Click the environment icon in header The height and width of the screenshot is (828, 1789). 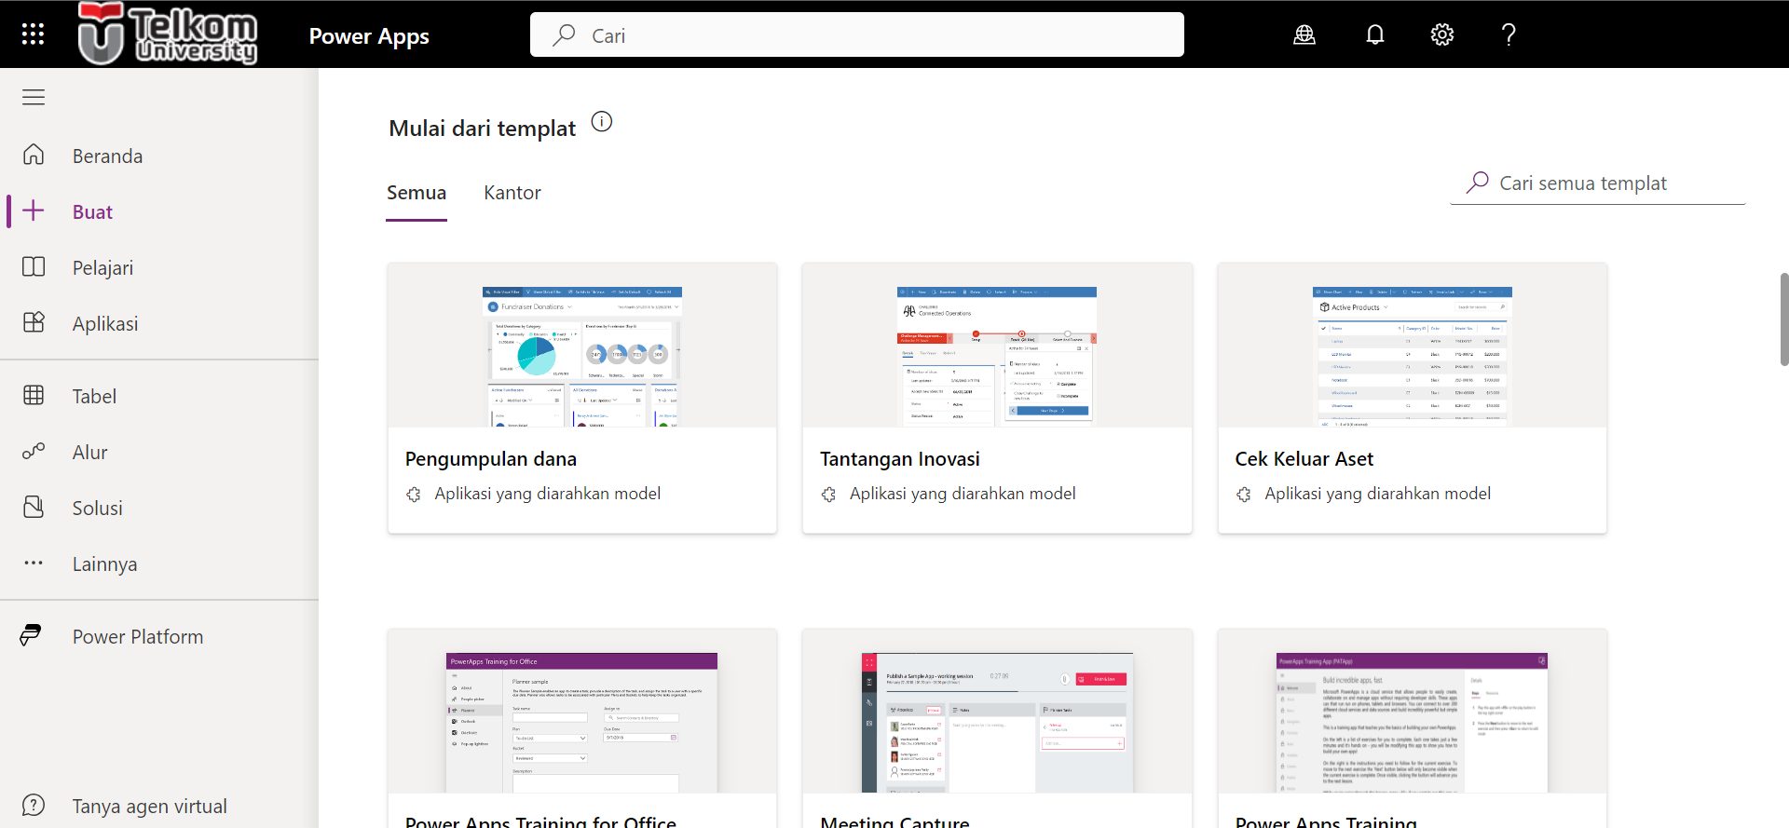coord(1304,34)
